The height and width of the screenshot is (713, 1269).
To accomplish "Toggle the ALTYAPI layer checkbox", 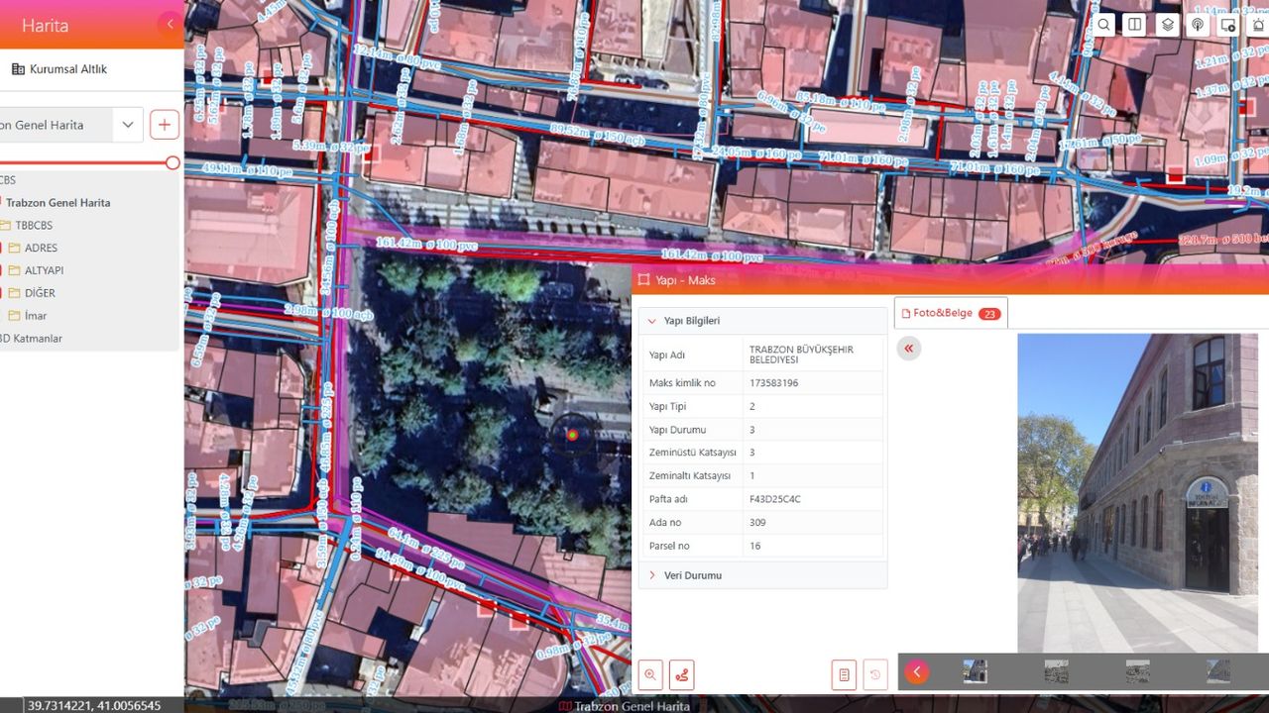I will coord(1,270).
